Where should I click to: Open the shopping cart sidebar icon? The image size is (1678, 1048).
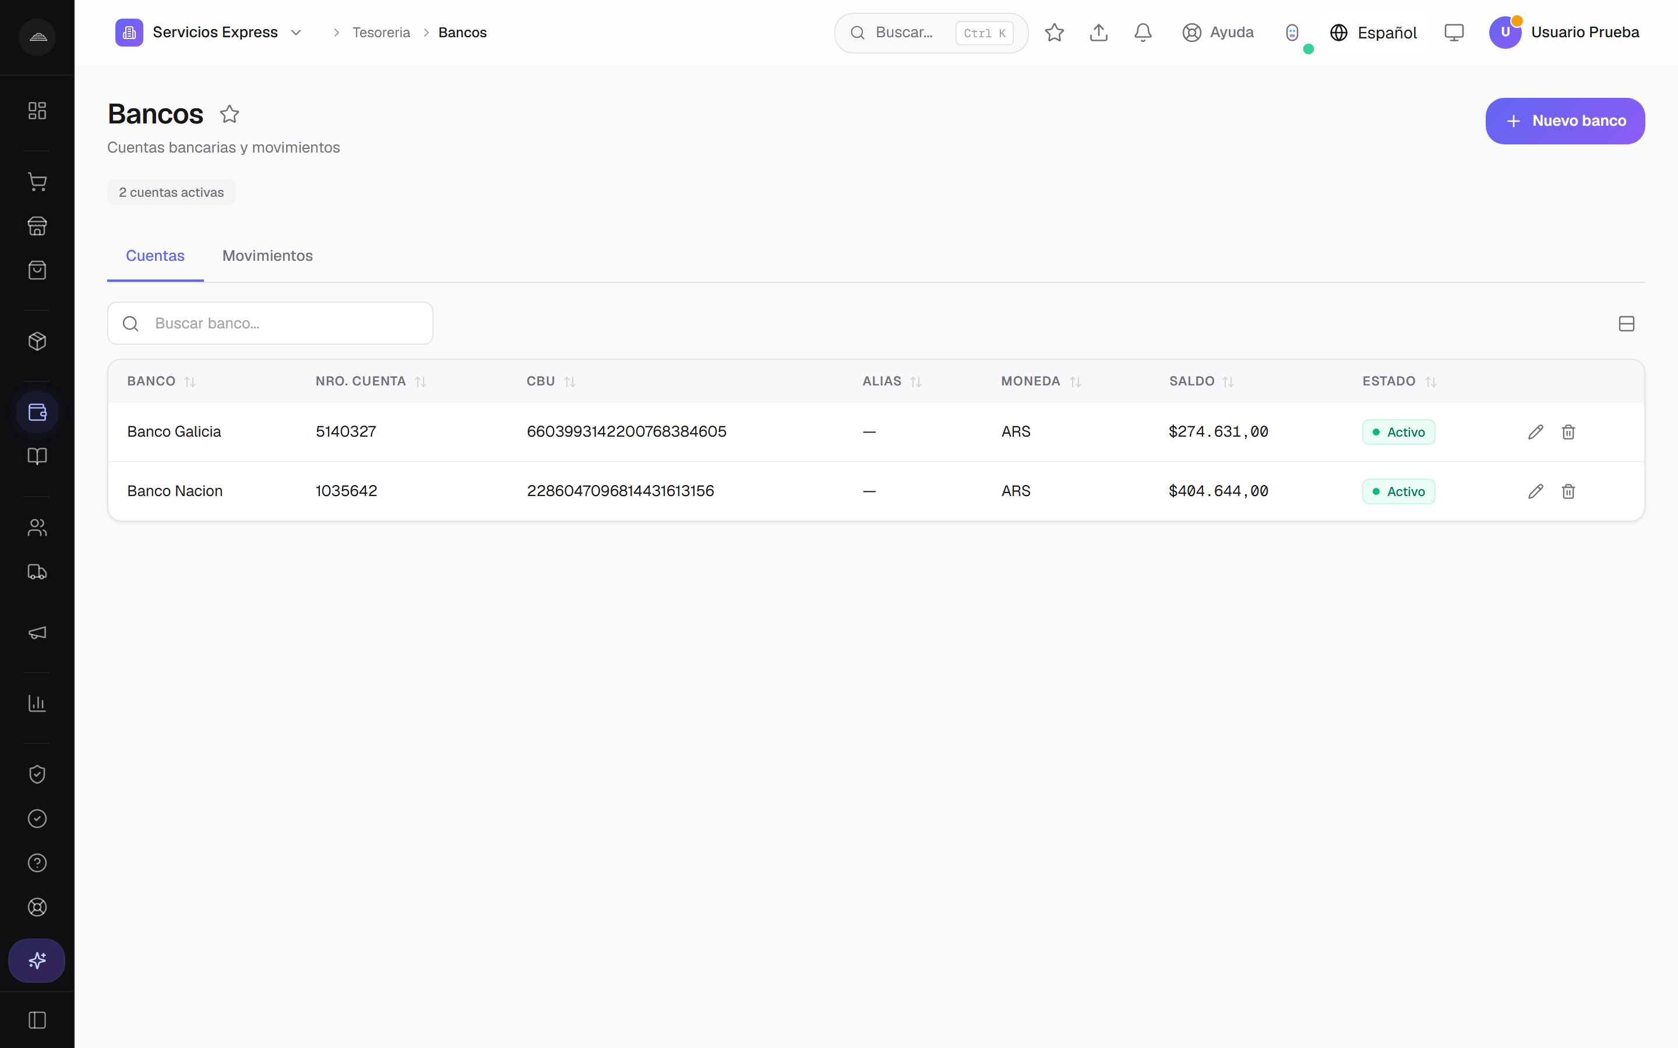37,182
